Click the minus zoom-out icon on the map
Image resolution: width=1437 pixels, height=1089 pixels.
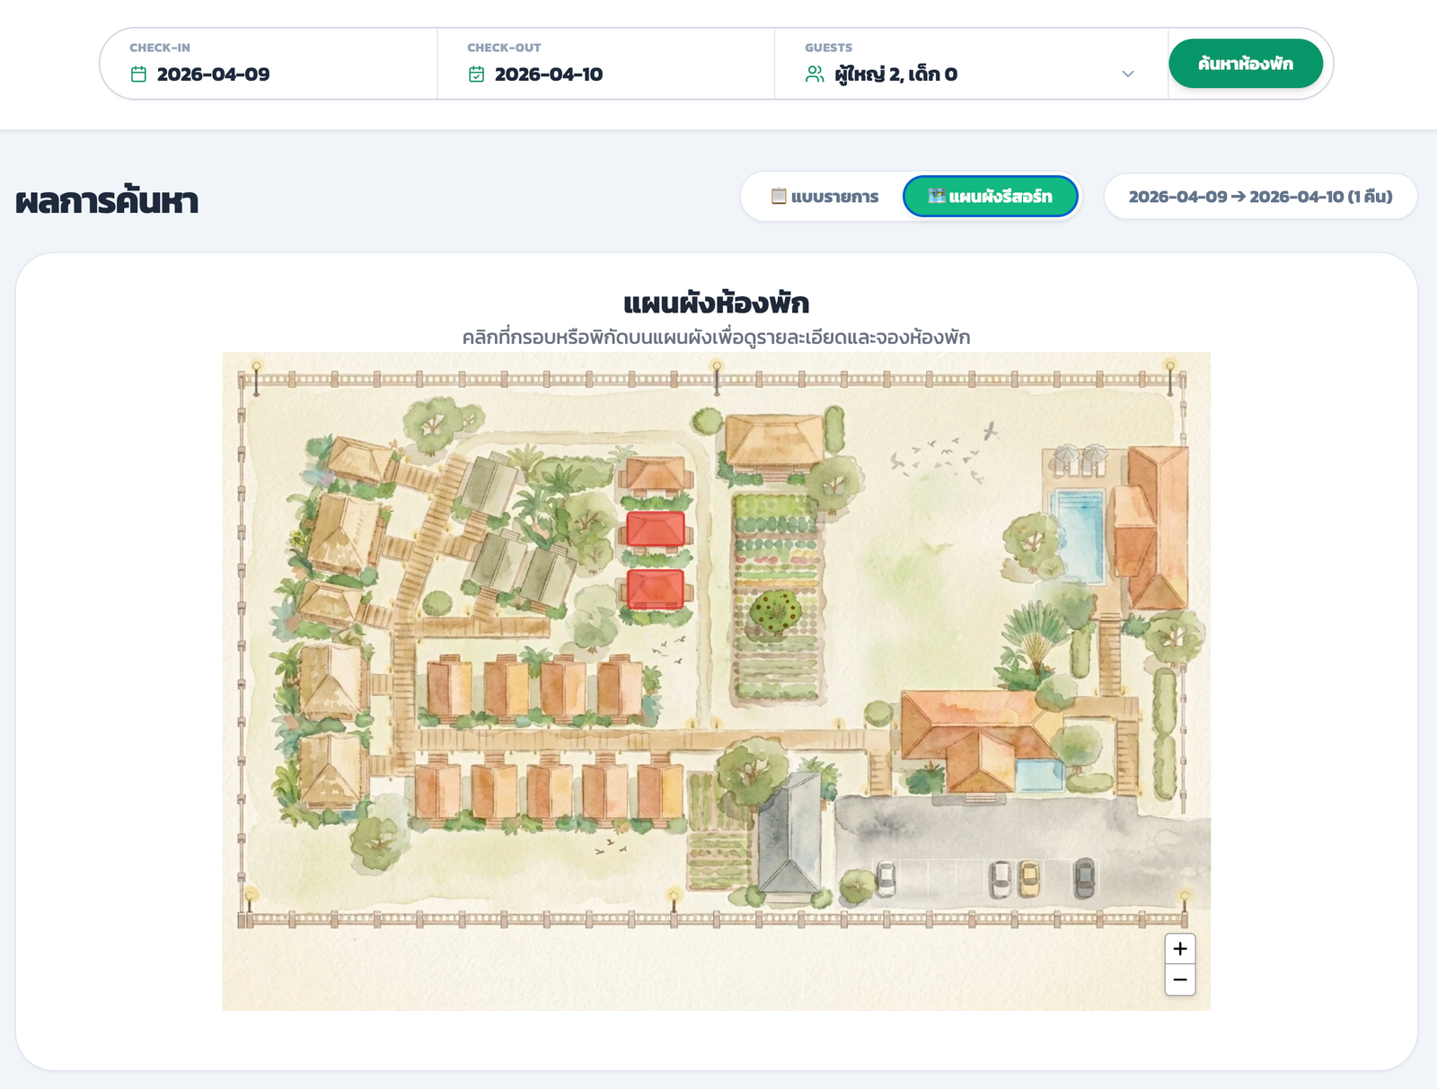[1180, 979]
